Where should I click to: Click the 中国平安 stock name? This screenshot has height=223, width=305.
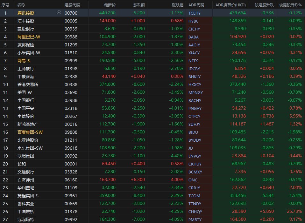tap(26, 108)
